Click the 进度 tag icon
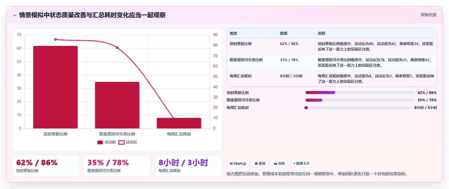The image size is (449, 189). (x=275, y=163)
